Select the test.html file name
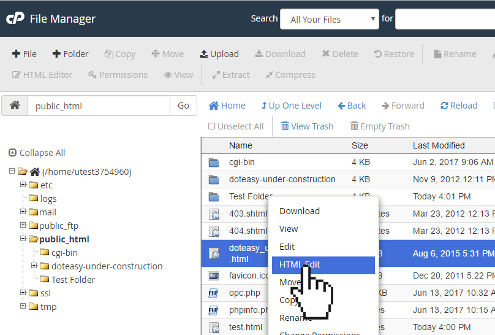Screen dimensions: 495x335 pos(246,327)
